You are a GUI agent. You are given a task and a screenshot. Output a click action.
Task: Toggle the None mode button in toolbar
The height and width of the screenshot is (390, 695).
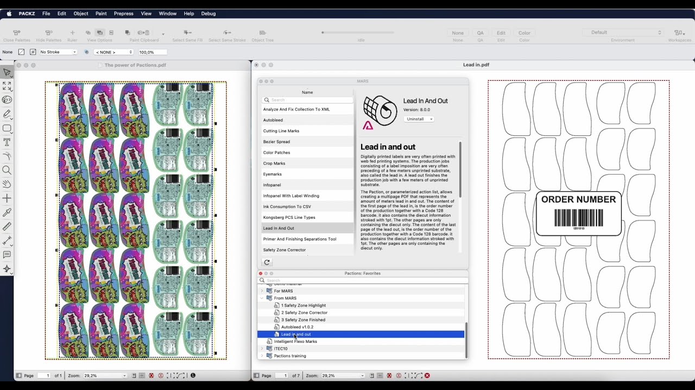[x=458, y=33]
